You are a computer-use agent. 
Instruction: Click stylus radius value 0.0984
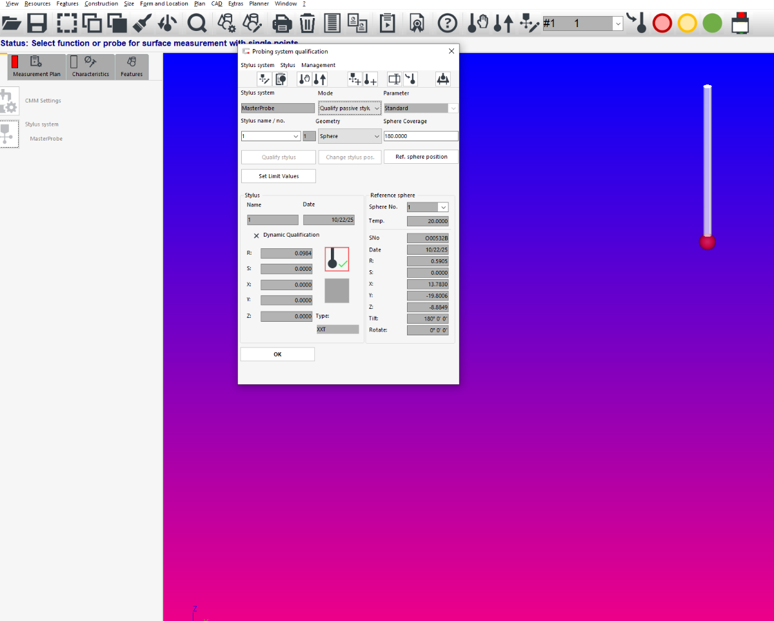286,253
